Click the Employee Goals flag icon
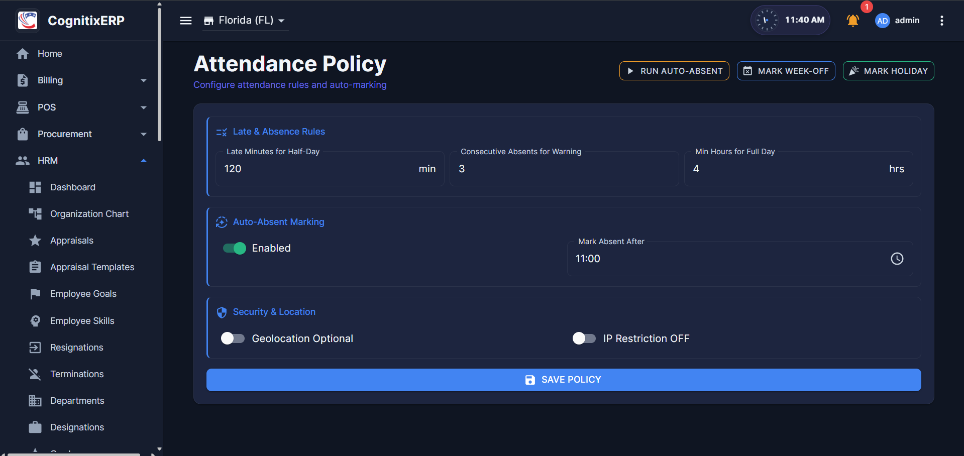 click(35, 294)
